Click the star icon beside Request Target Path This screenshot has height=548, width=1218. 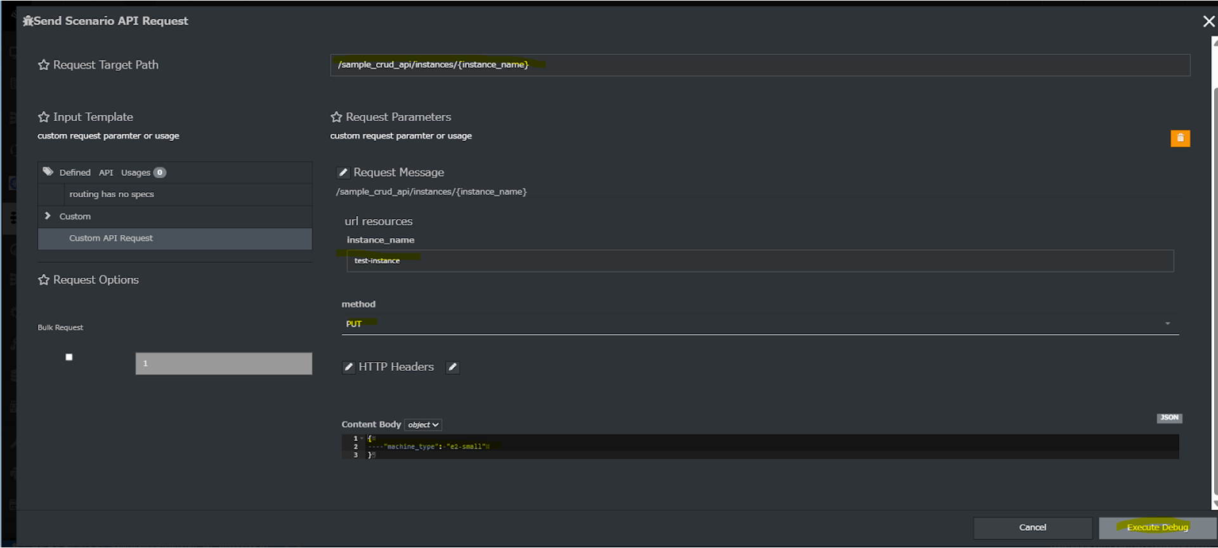pos(43,65)
